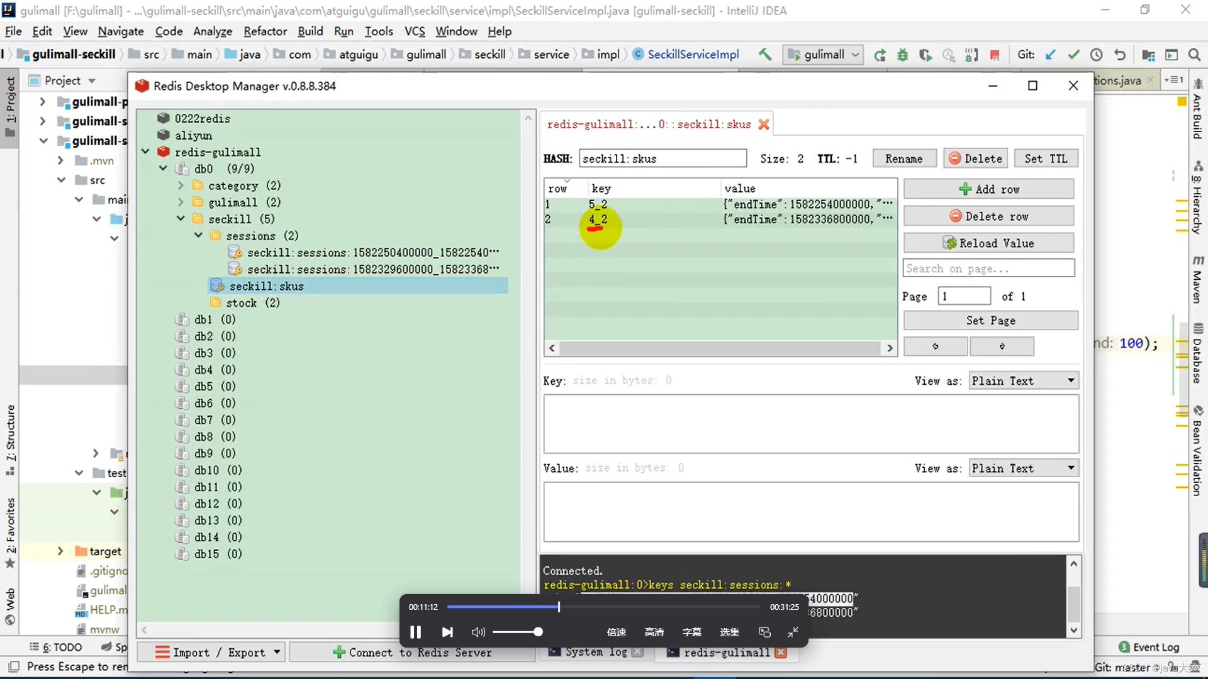Toggle the video player fullscreen exit icon
The width and height of the screenshot is (1208, 679).
(x=793, y=632)
